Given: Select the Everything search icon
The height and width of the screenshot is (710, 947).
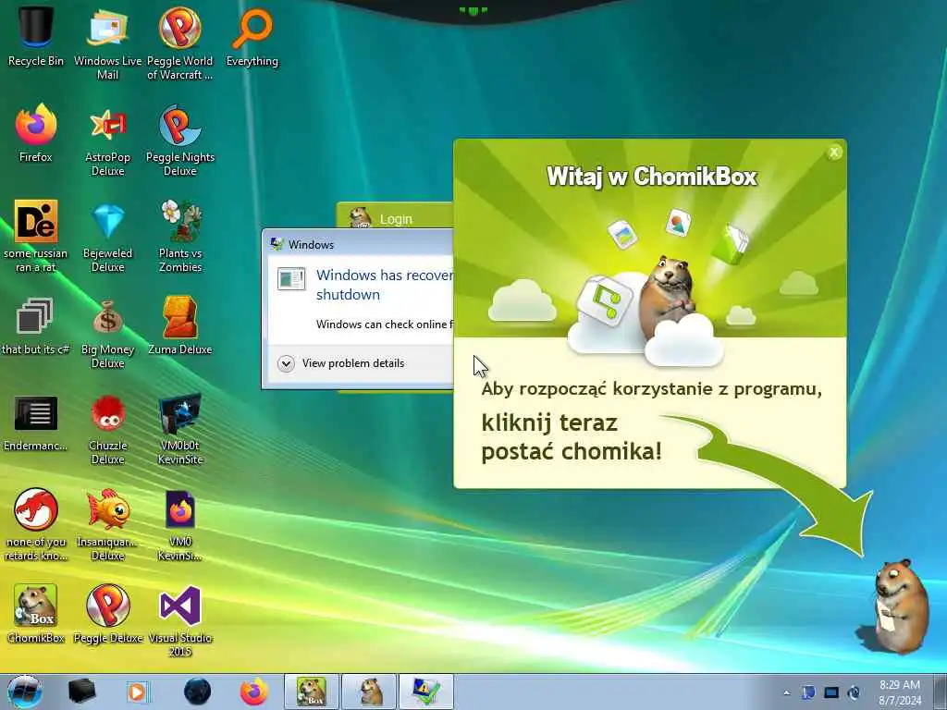Looking at the screenshot, I should [252, 36].
